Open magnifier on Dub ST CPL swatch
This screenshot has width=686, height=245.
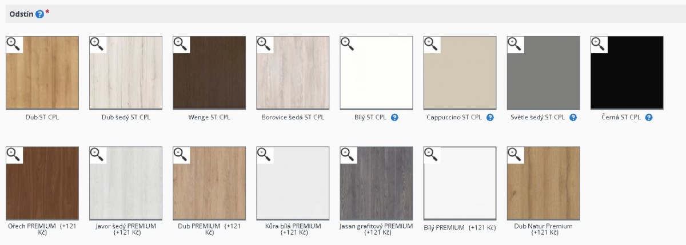click(14, 44)
